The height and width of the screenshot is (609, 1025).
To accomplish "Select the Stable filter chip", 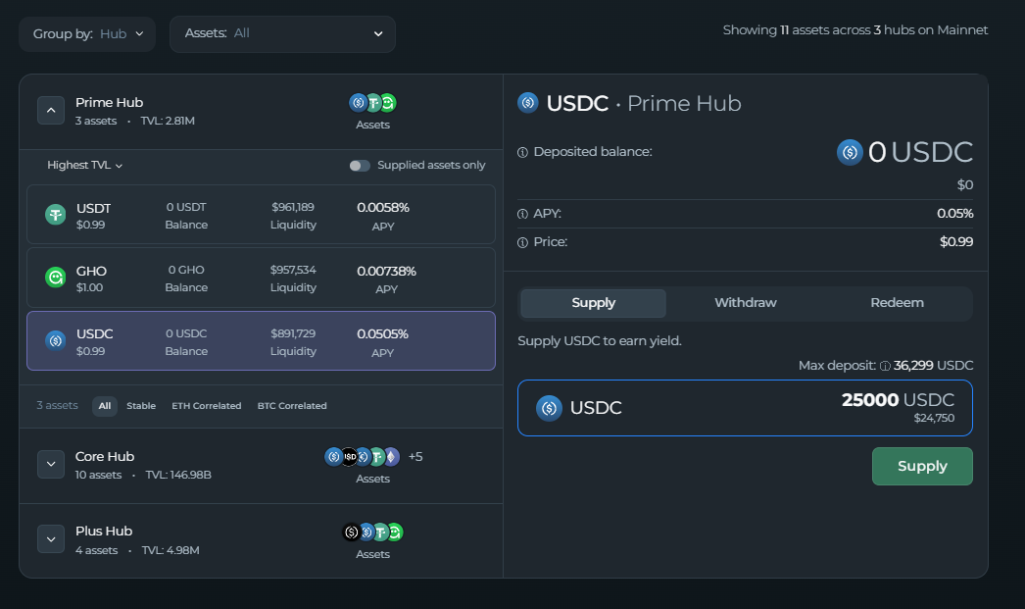I will click(x=141, y=406).
